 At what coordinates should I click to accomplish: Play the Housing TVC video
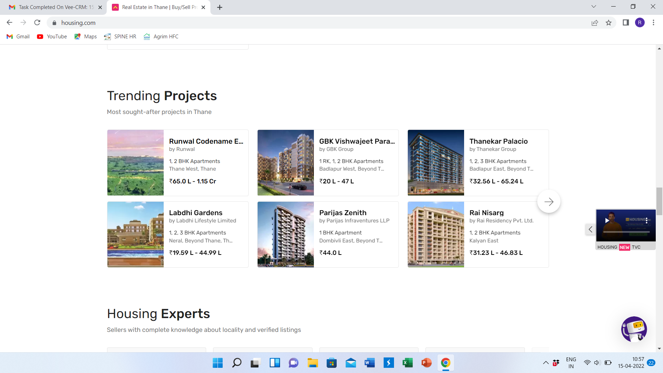607,221
